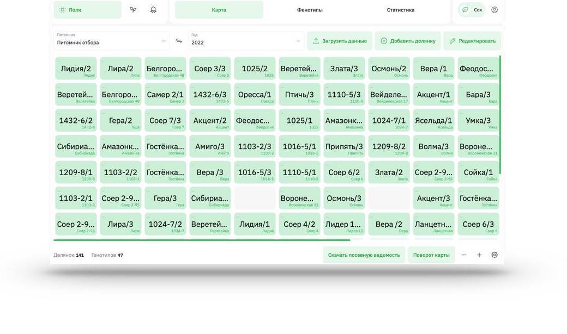
Task: Click the plant sprout icon
Action: click(x=133, y=10)
